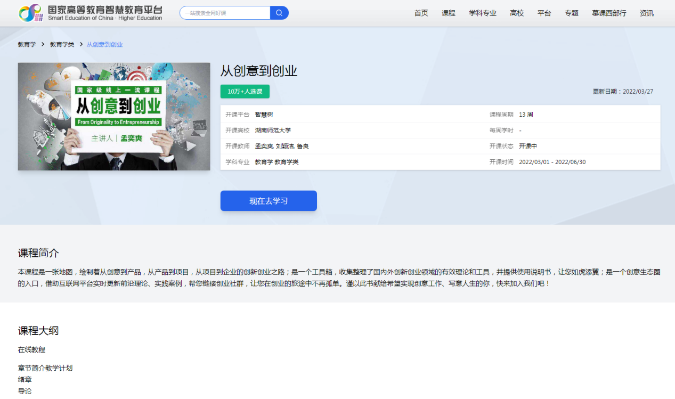The image size is (675, 399).
Task: Select the 从创意到创业 breadcrumb item
Action: 104,45
